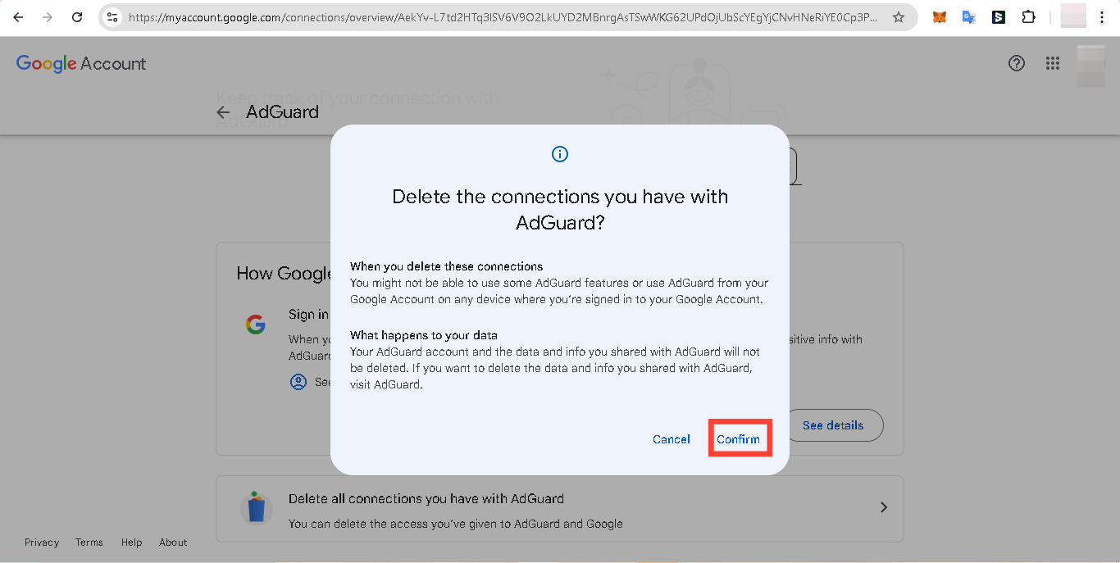The width and height of the screenshot is (1120, 563).
Task: Open the Google apps grid
Action: click(x=1053, y=63)
